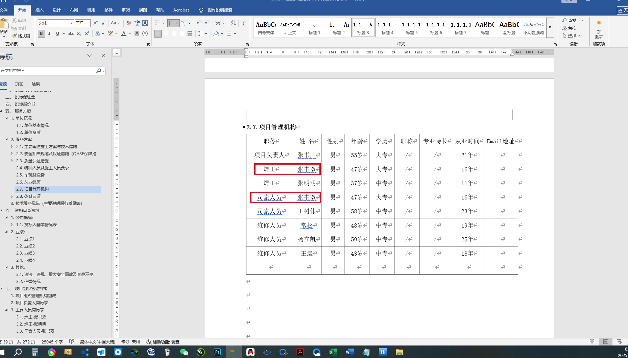Screen dimensions: 628x358
Task: Open the bullet list dropdown arrow
Action: 164,23
